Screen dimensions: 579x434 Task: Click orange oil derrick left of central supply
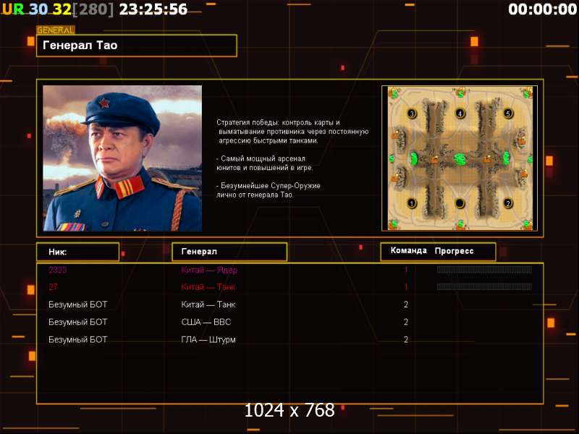click(435, 159)
